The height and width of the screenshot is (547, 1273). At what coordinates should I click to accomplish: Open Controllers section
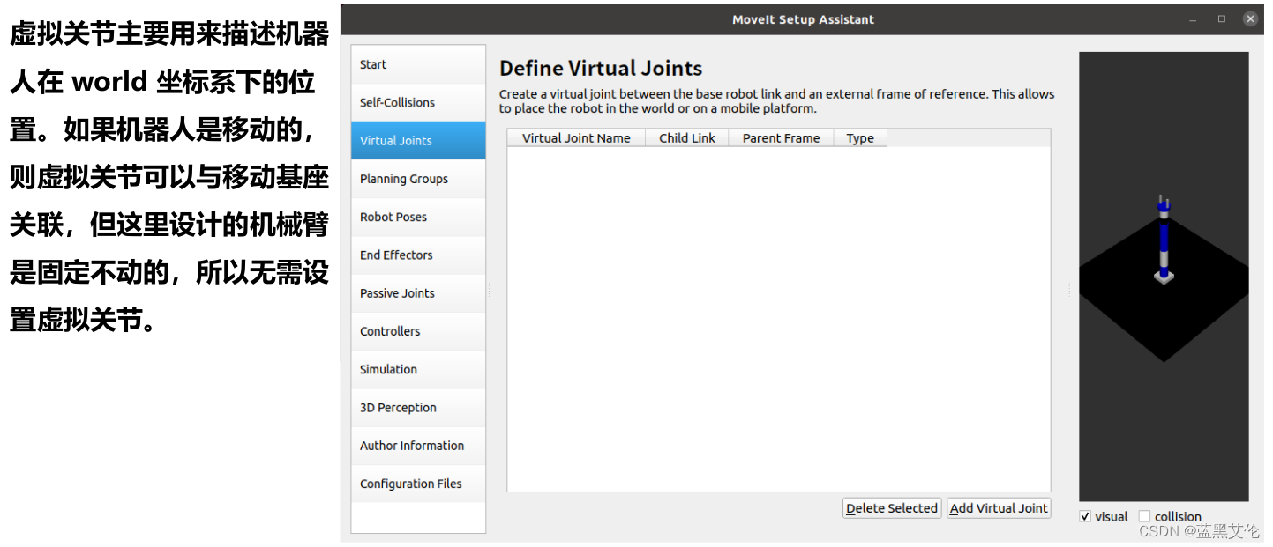pyautogui.click(x=418, y=331)
